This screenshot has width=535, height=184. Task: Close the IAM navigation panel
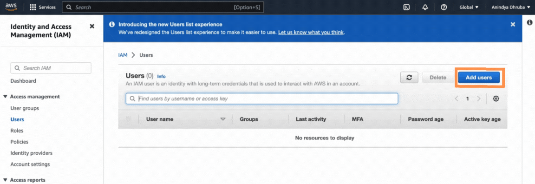[92, 26]
